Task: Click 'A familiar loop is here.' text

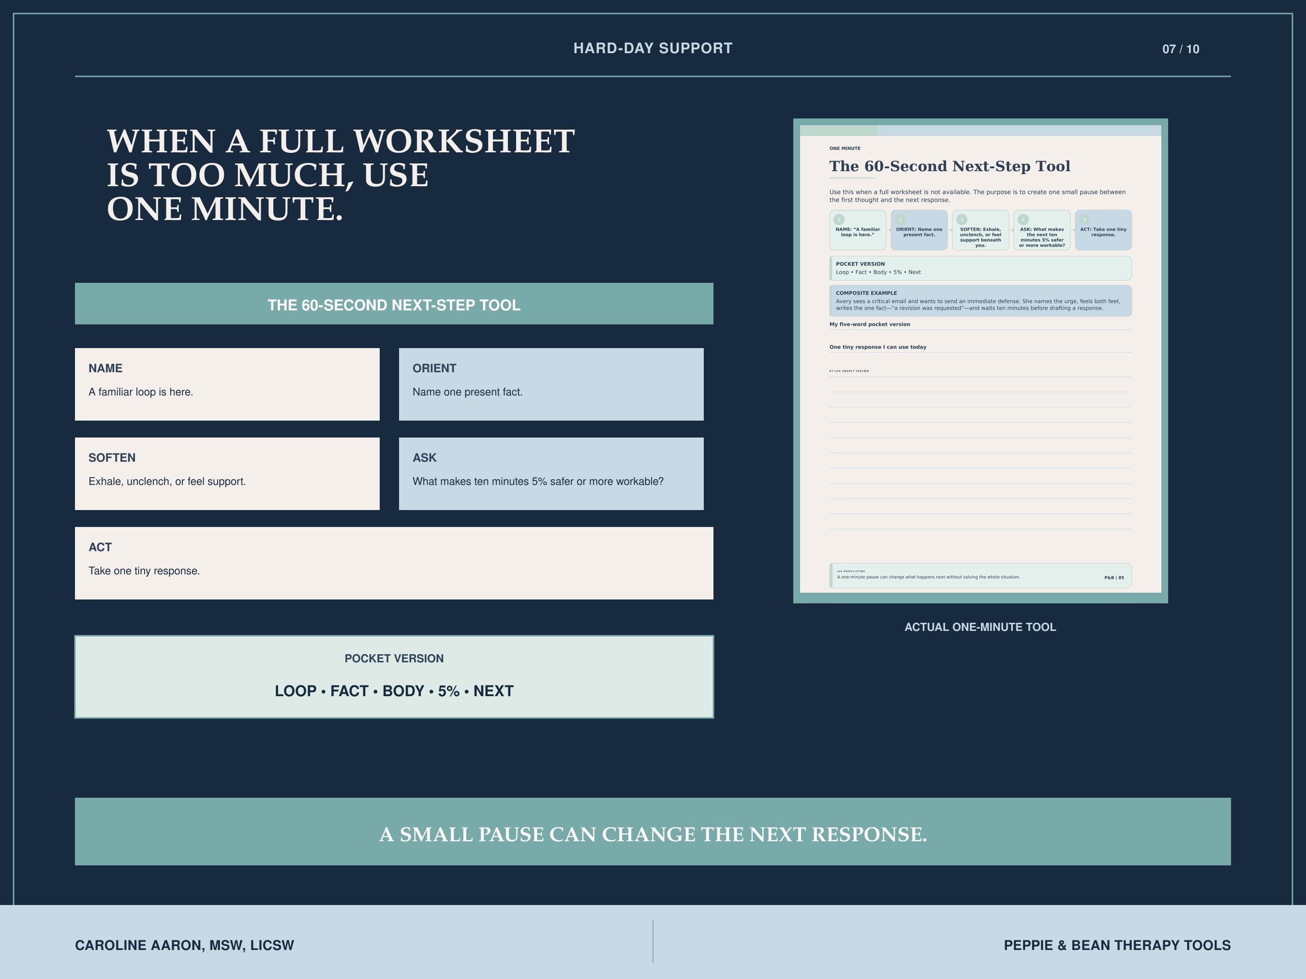Action: (x=141, y=392)
